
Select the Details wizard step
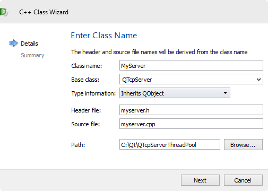29,44
